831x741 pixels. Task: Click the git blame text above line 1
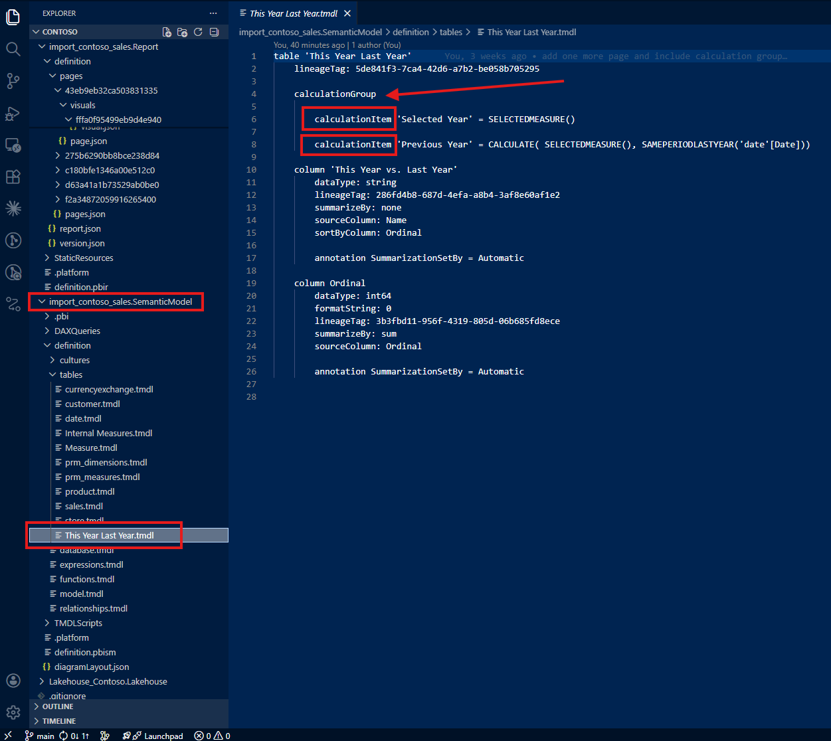337,45
